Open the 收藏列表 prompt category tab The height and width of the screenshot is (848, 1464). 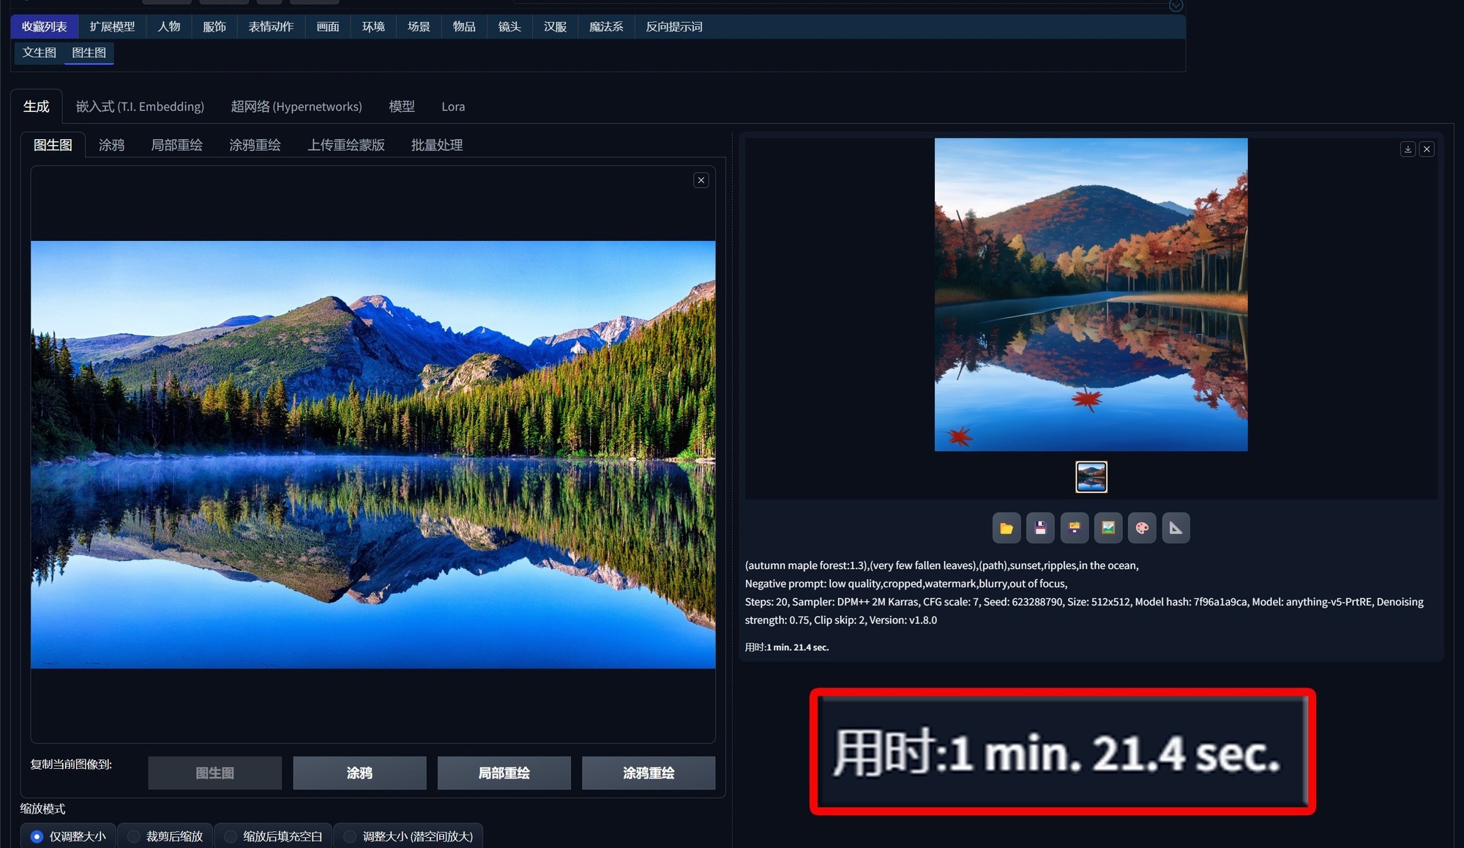45,26
